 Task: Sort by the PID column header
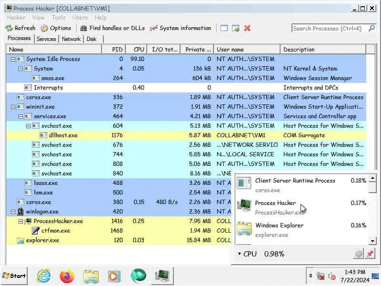tap(114, 50)
